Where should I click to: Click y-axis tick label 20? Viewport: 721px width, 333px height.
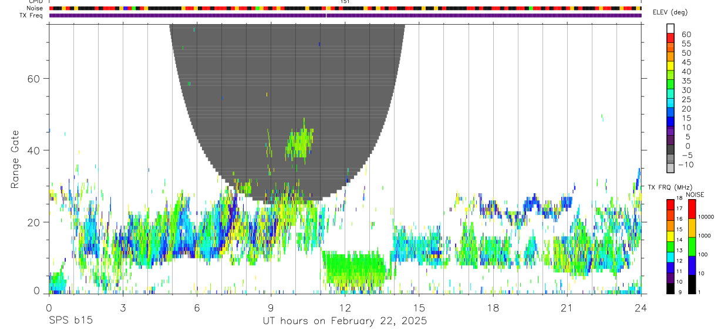click(35, 222)
